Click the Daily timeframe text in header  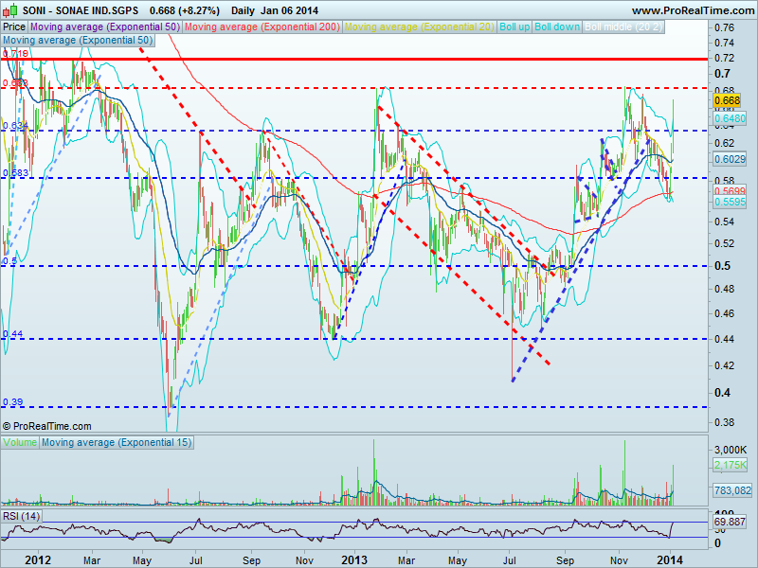244,10
